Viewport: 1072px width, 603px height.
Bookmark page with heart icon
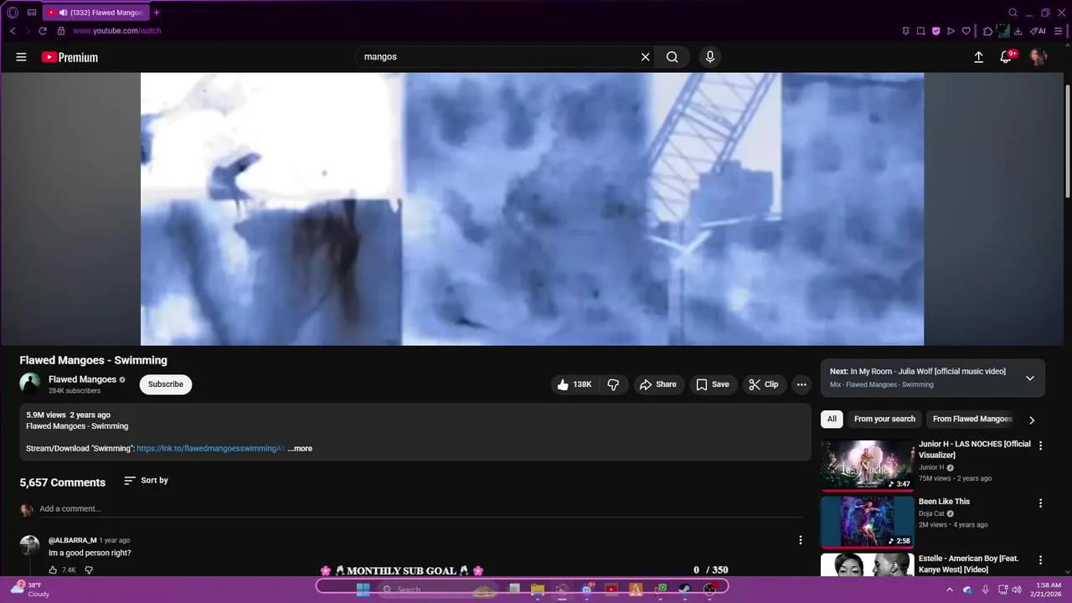tap(966, 31)
